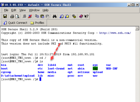Click the greyed Connect toolbar icon
The image size is (140, 102).
(24, 16)
